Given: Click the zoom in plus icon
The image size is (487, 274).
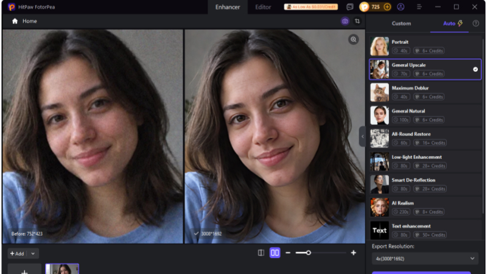Looking at the screenshot, I should coord(354,253).
